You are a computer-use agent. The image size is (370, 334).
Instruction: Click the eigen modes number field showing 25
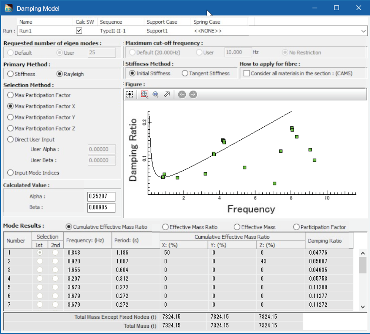click(102, 52)
